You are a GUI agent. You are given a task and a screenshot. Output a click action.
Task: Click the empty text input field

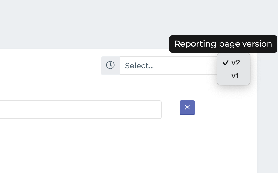pyautogui.click(x=81, y=110)
